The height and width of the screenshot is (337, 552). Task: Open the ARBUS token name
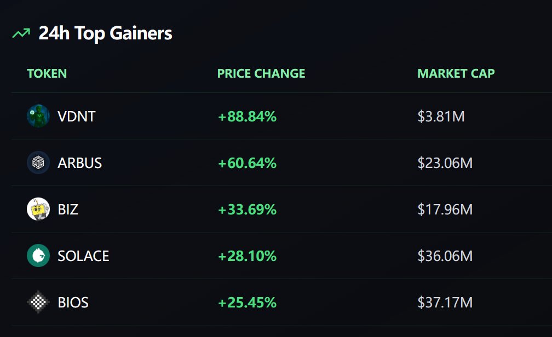pos(79,163)
